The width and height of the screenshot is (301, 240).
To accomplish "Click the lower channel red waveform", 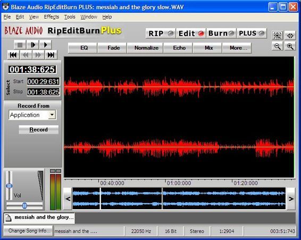I will point(179,147).
